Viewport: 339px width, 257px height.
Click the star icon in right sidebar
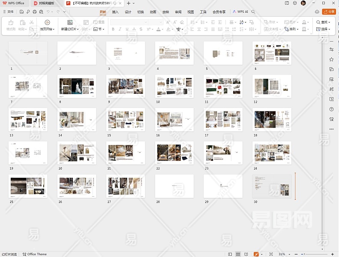[331, 59]
